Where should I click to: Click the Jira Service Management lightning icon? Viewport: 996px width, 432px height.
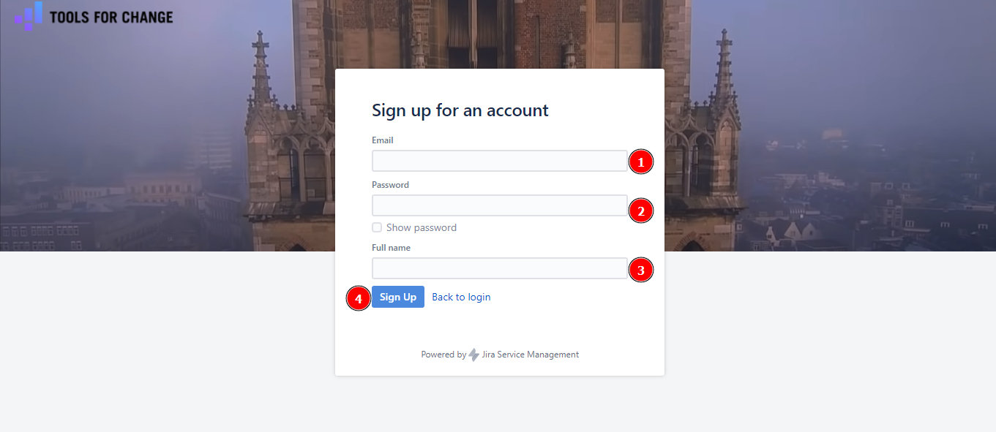click(x=474, y=355)
